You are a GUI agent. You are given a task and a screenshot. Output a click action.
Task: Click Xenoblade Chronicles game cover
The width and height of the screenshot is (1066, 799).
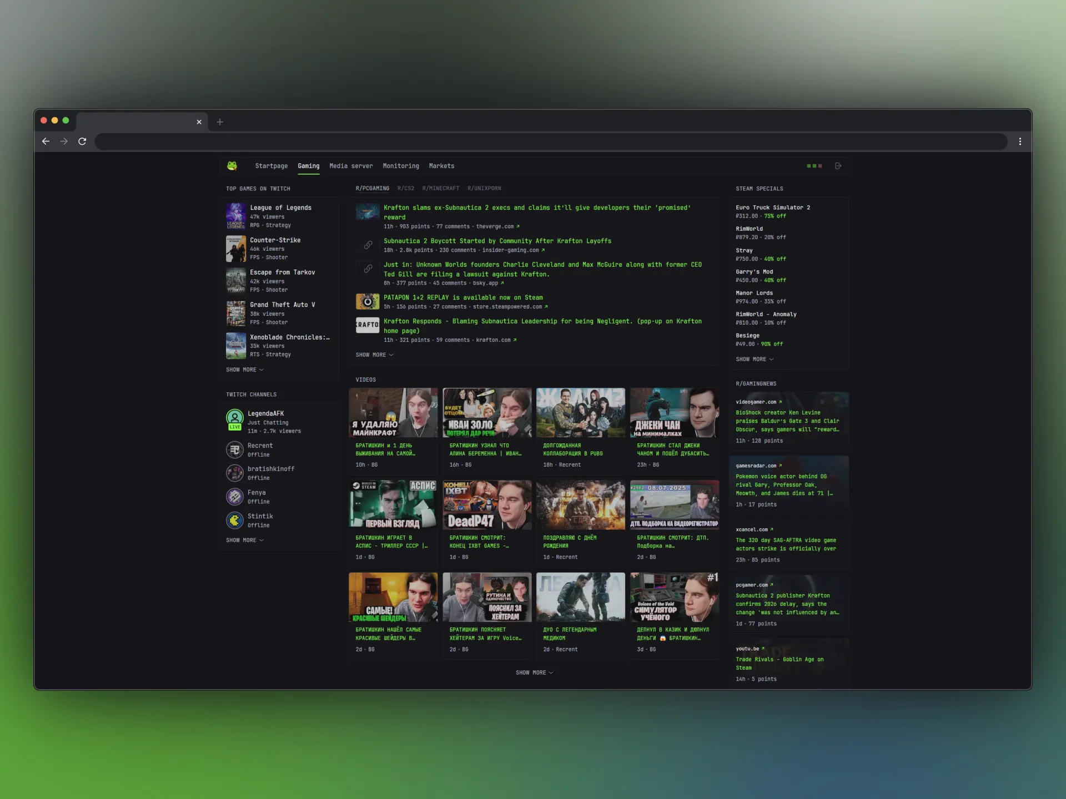pyautogui.click(x=235, y=346)
